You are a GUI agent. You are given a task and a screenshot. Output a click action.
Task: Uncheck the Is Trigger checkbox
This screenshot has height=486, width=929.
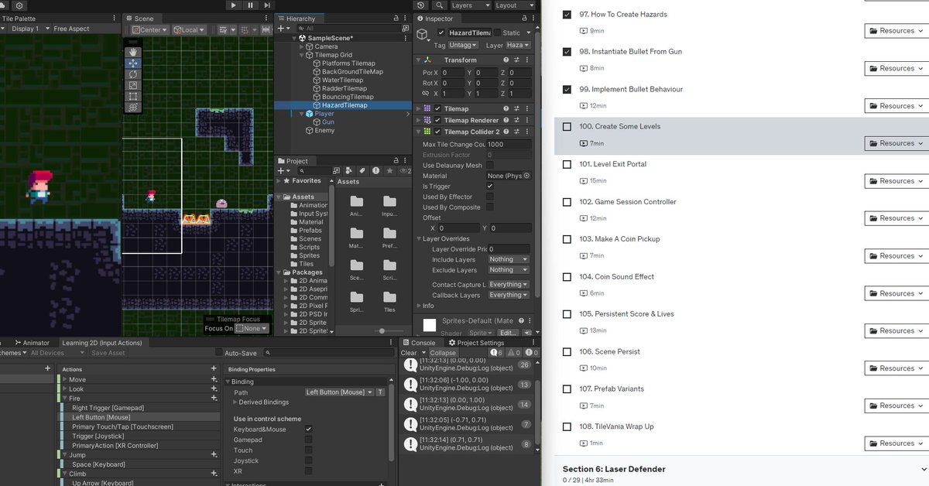(x=490, y=187)
